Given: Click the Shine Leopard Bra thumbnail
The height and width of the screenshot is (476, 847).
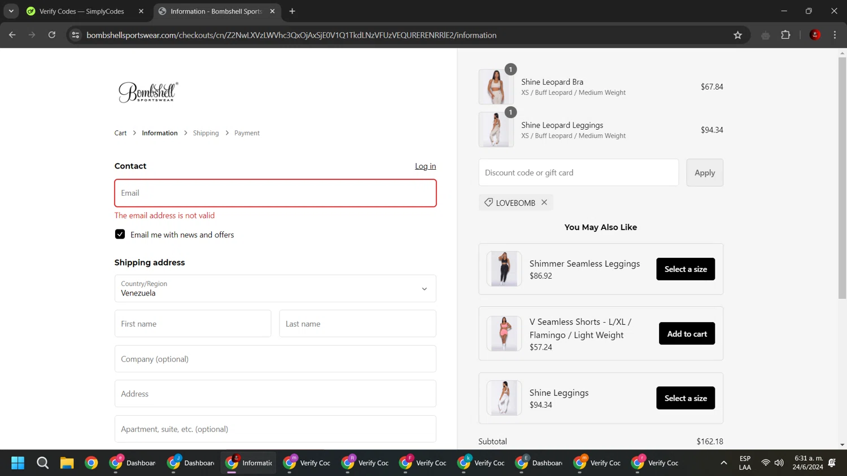Looking at the screenshot, I should (496, 87).
